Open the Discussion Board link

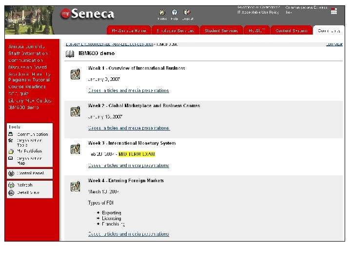(27, 67)
